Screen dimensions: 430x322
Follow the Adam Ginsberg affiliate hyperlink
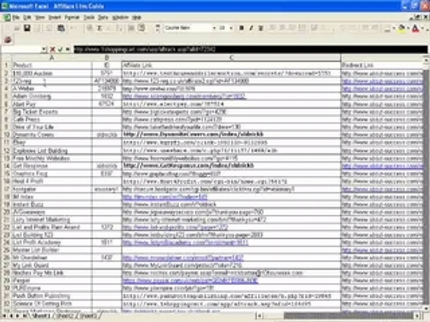[x=184, y=97]
